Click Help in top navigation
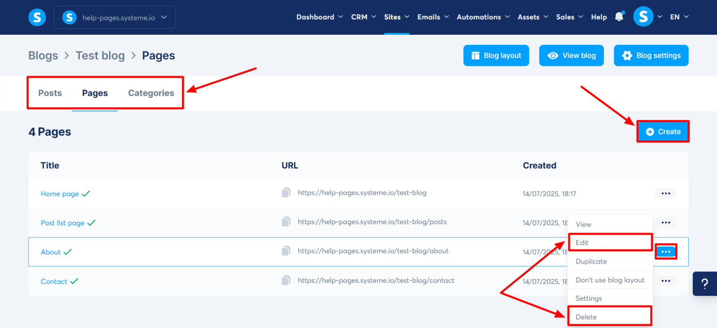This screenshot has width=717, height=328. click(599, 17)
